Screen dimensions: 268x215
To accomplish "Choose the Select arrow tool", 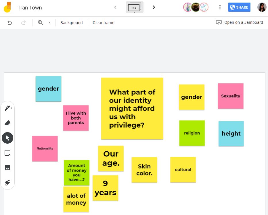I will tap(7, 138).
